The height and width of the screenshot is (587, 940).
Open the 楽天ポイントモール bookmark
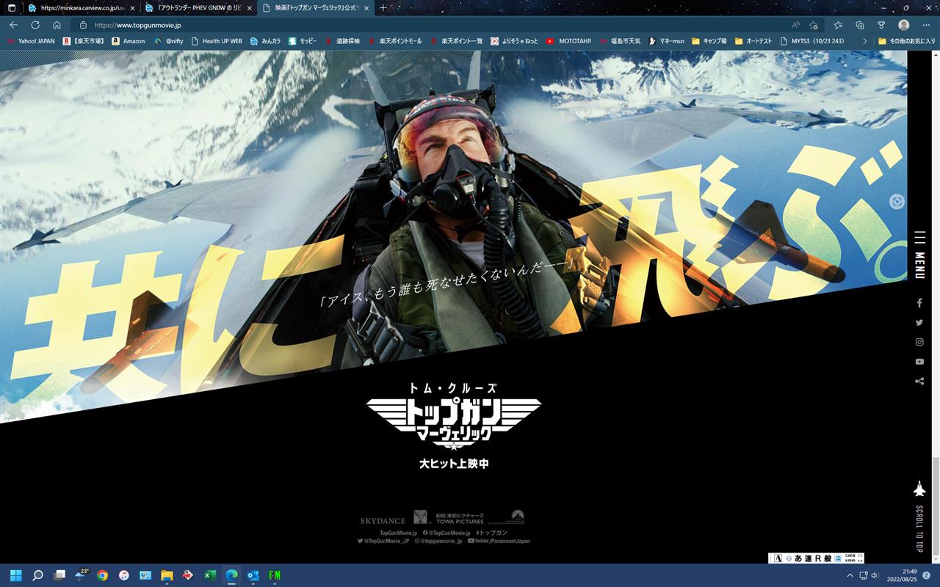point(395,41)
